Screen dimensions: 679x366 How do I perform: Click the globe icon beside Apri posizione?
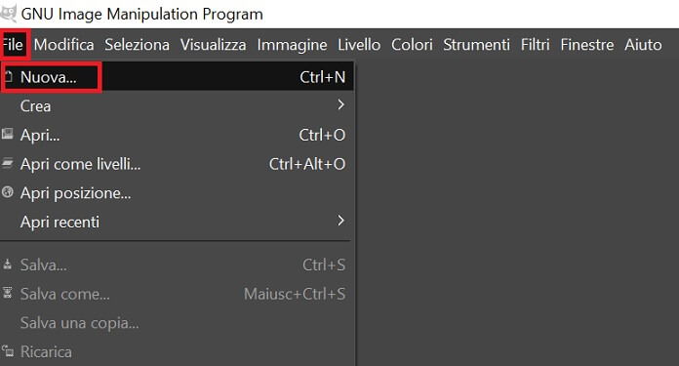(8, 192)
